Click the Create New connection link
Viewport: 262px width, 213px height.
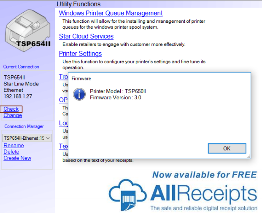(x=17, y=158)
